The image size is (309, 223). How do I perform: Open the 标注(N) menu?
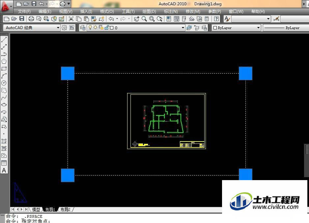pyautogui.click(x=171, y=12)
